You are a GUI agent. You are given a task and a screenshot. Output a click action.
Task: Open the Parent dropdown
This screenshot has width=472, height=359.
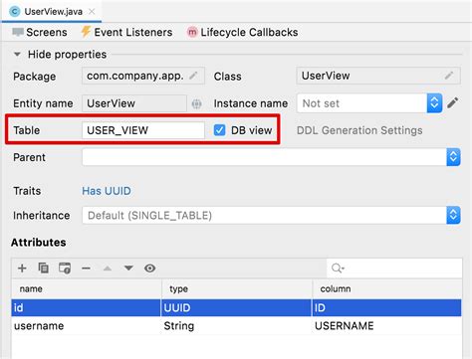453,157
